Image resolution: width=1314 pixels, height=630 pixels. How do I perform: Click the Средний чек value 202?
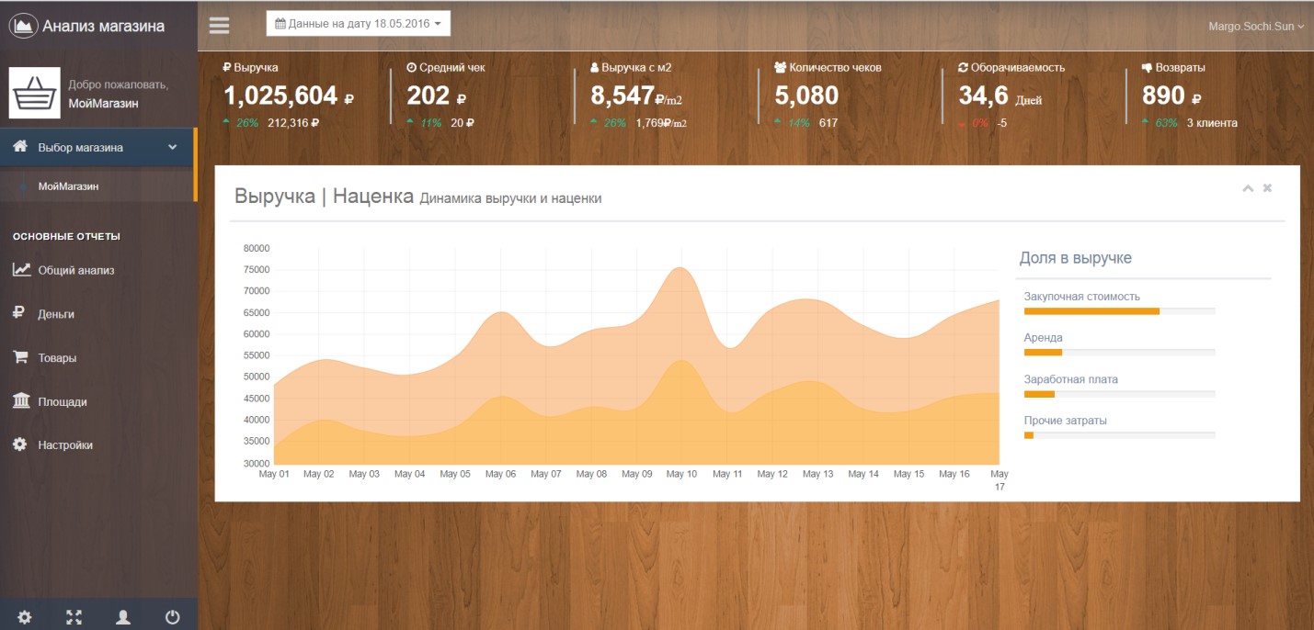pyautogui.click(x=428, y=96)
